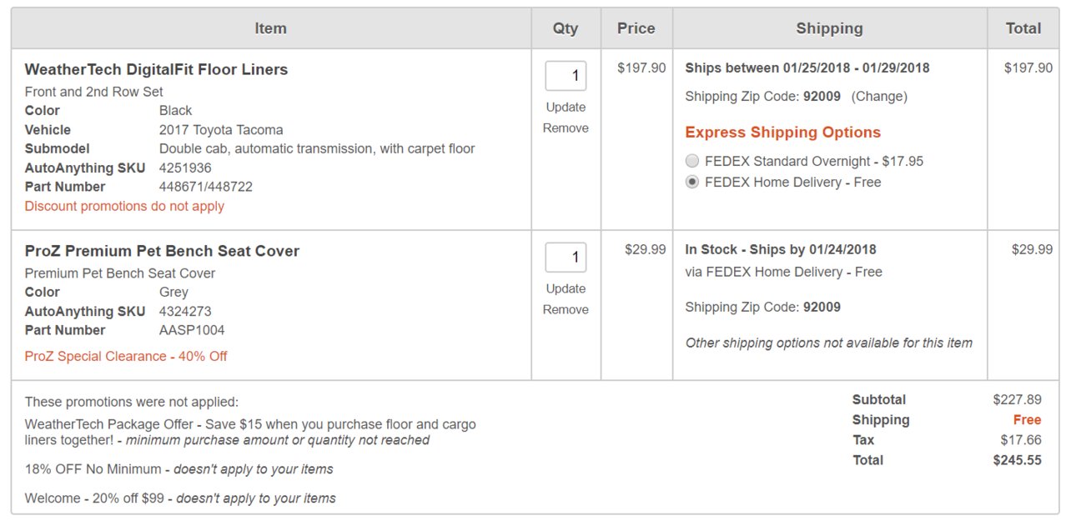The height and width of the screenshot is (526, 1066).
Task: Open ProZ Premium Pet Bench Seat Cover title
Action: (x=162, y=251)
